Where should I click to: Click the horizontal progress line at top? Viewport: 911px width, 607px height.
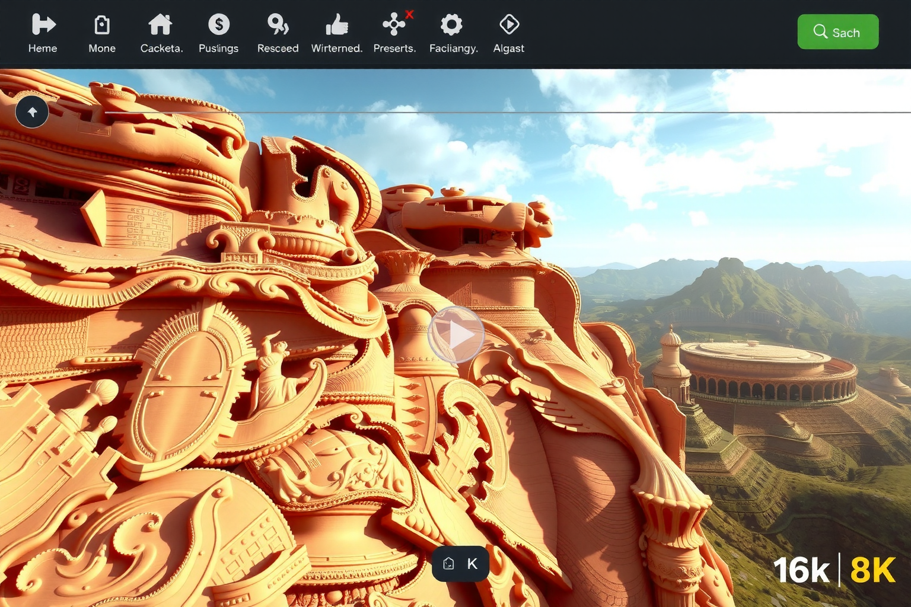pos(504,112)
